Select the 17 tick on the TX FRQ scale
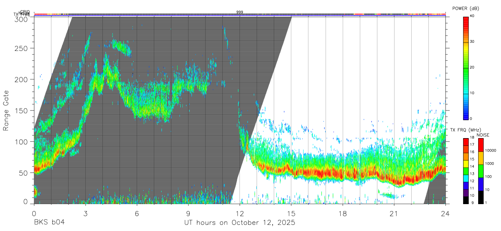 point(472,145)
